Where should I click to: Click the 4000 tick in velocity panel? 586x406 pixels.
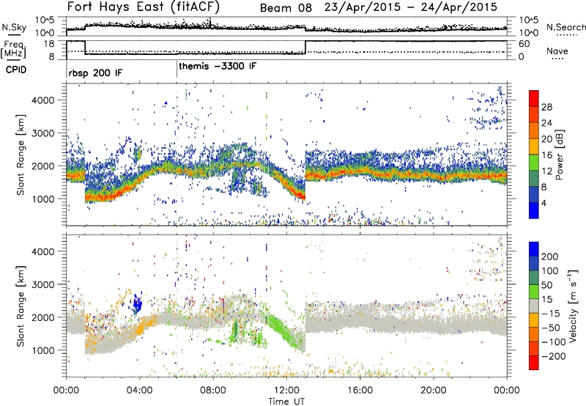click(x=42, y=251)
